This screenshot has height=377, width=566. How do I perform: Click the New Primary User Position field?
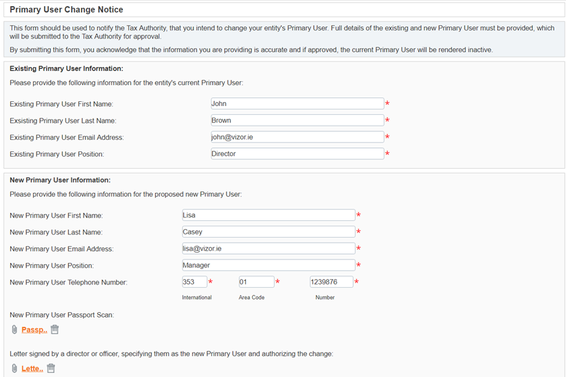coord(268,266)
